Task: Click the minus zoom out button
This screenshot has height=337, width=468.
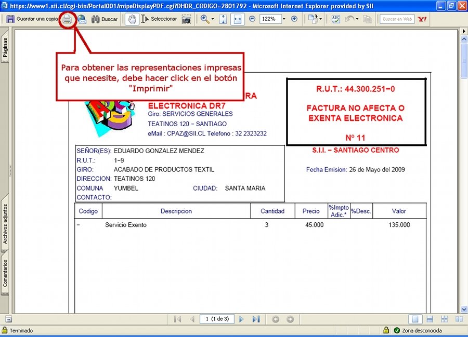Action: coord(252,19)
